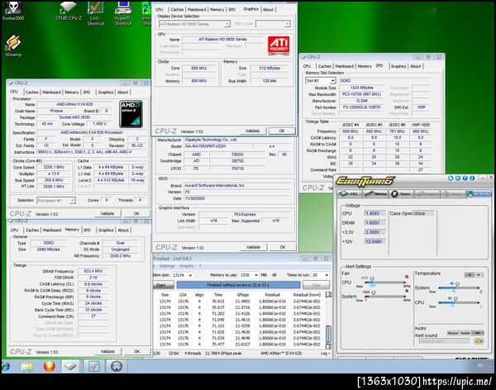Open the LinX Memory to use dropdown
This screenshot has width=496, height=390.
coord(256,275)
